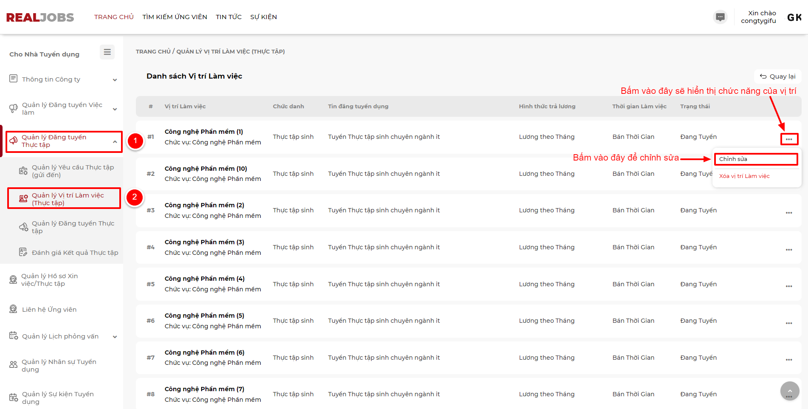Open three-dots menu for Công nghệ Phần mềm (2)
This screenshot has height=409, width=808.
[788, 213]
